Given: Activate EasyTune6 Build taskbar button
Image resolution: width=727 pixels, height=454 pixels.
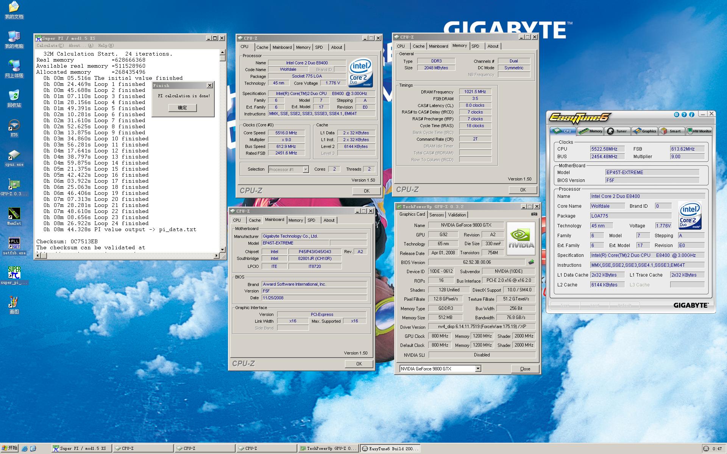Looking at the screenshot, I should click(x=390, y=448).
